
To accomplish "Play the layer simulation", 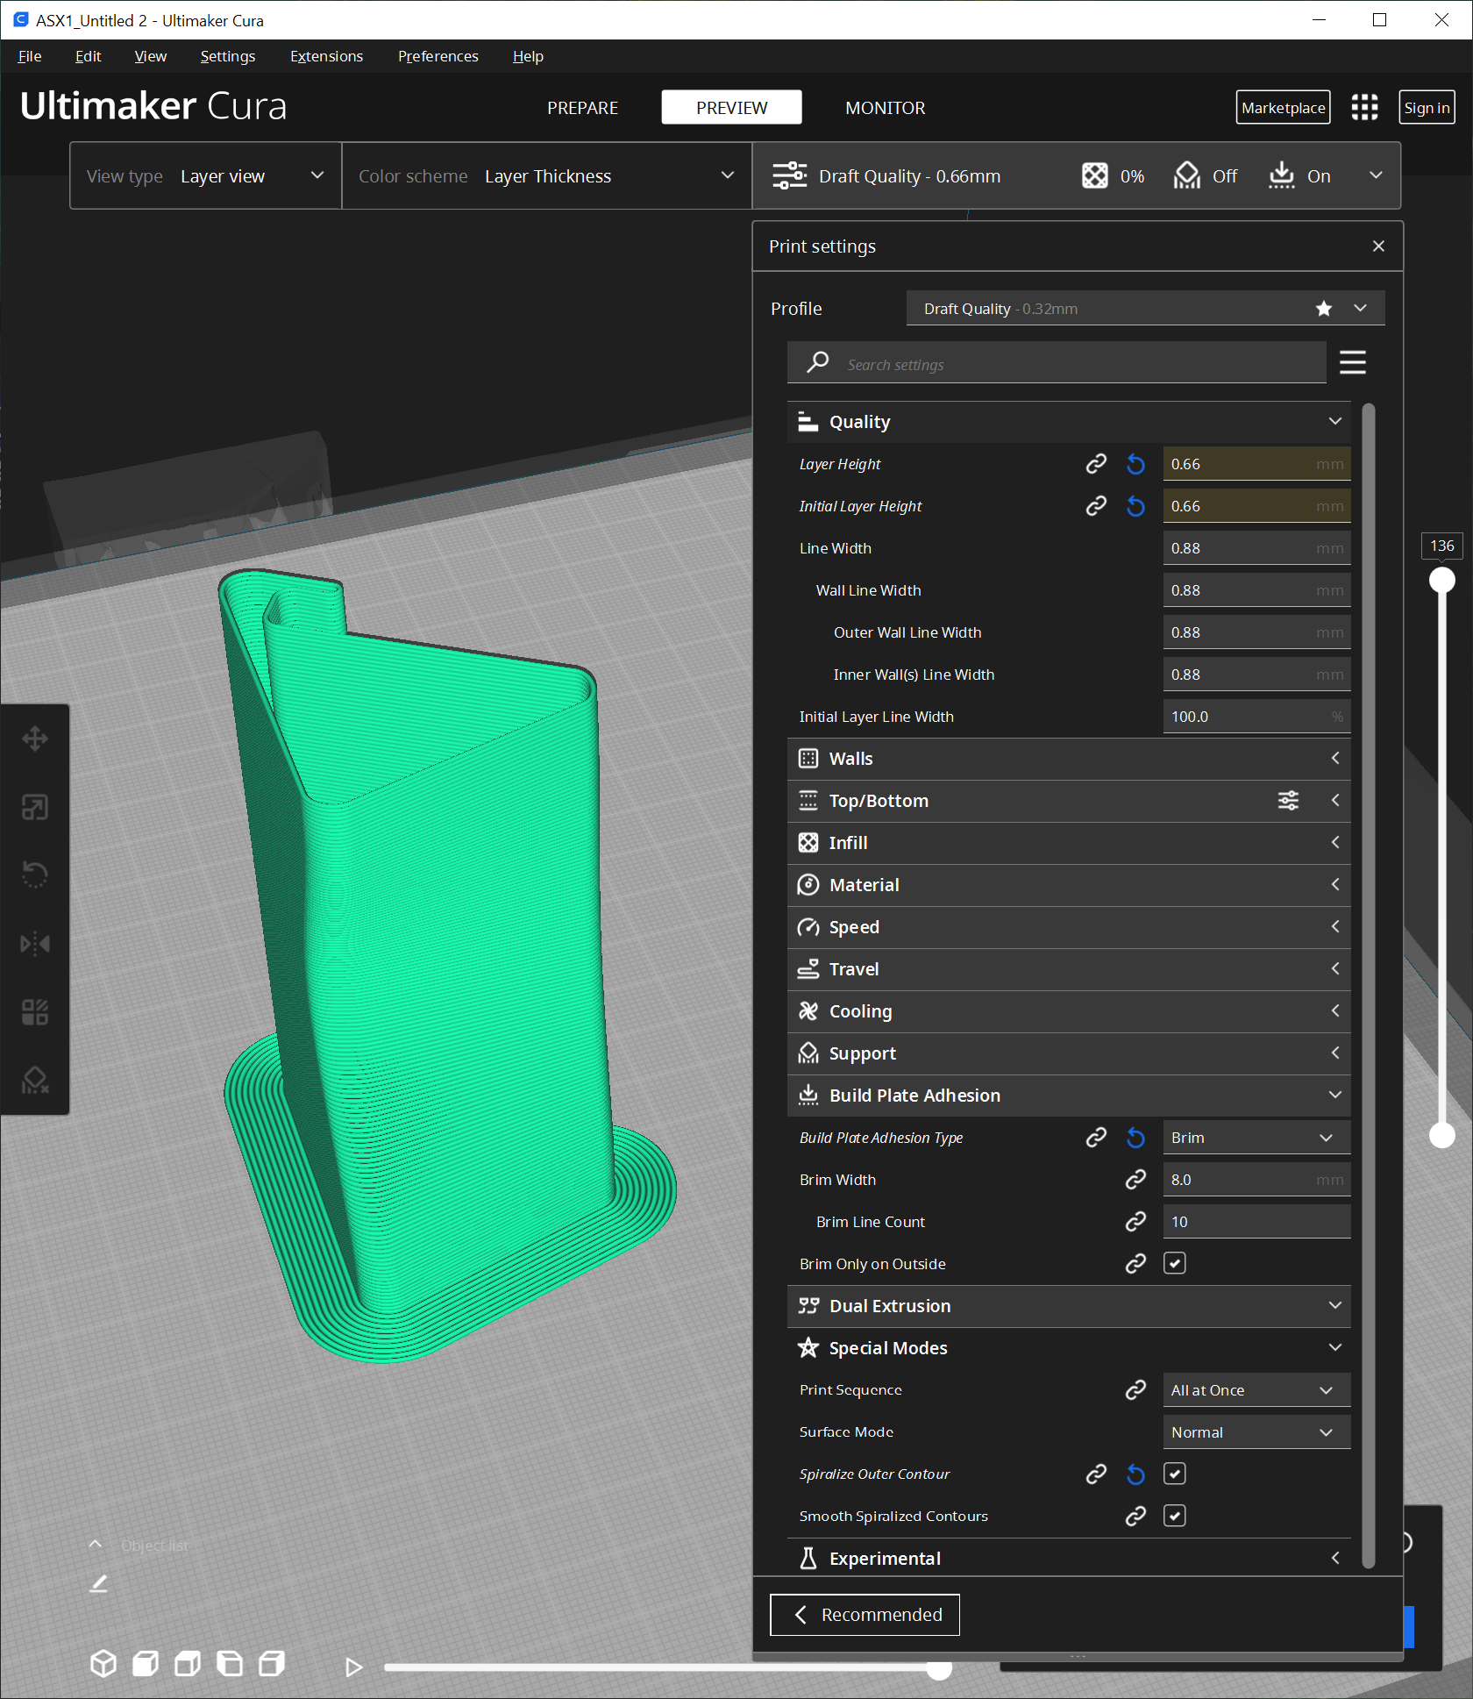I will coord(353,1667).
